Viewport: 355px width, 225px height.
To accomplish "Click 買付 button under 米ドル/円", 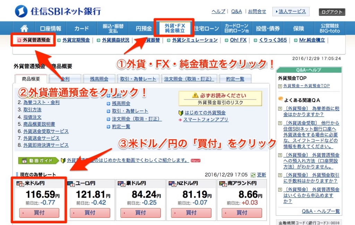I will [x=39, y=213].
